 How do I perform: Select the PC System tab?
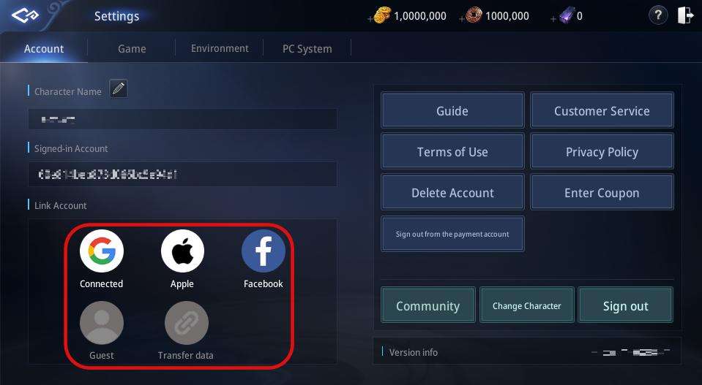tap(307, 49)
